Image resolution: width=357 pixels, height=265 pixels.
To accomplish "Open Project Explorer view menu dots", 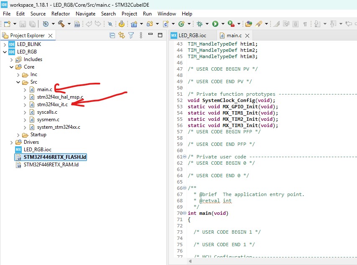I will click(141, 35).
